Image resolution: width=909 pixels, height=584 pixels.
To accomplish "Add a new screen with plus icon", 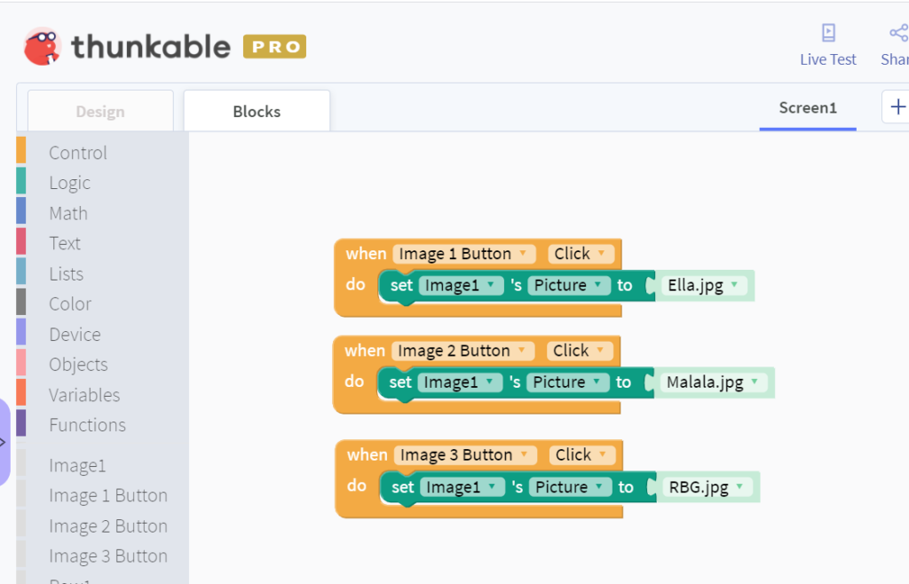I will [897, 107].
